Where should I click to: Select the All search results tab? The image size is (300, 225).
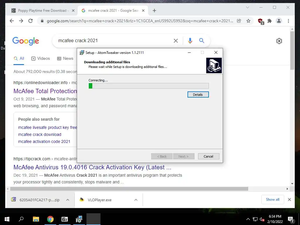pyautogui.click(x=19, y=59)
